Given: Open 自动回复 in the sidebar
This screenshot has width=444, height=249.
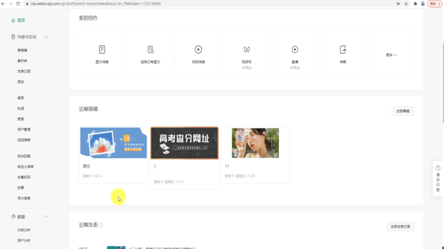Looking at the screenshot, I should (x=24, y=156).
